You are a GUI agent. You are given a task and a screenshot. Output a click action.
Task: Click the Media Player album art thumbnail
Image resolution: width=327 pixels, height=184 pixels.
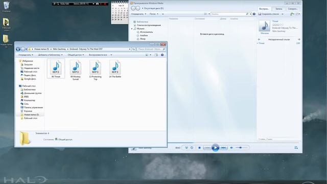[265, 26]
